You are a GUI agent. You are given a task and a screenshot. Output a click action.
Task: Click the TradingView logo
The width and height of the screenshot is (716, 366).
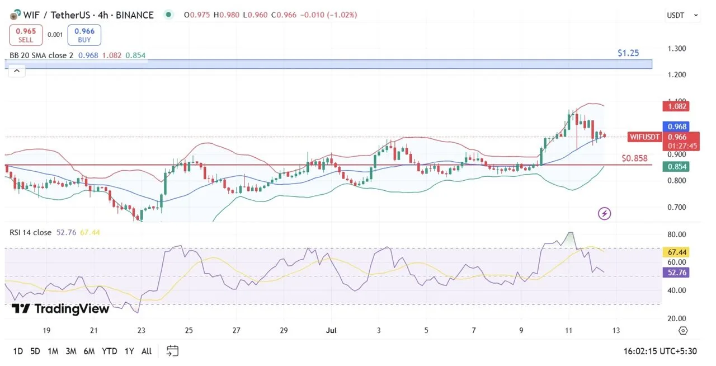coord(60,309)
